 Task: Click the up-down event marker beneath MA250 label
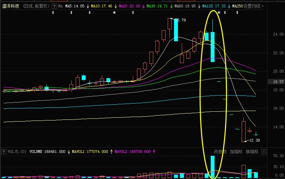coord(237,13)
